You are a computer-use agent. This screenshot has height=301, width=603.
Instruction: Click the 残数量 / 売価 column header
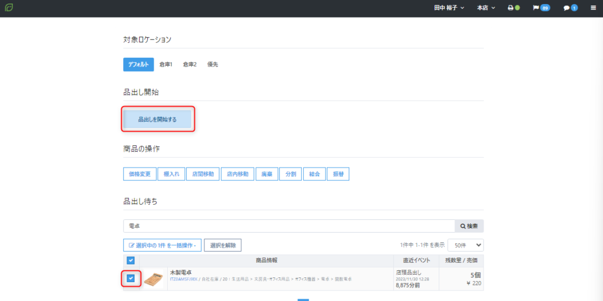pyautogui.click(x=462, y=260)
